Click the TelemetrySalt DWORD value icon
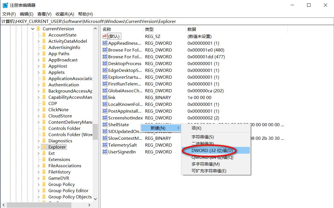This screenshot has width=334, height=208. (104, 145)
